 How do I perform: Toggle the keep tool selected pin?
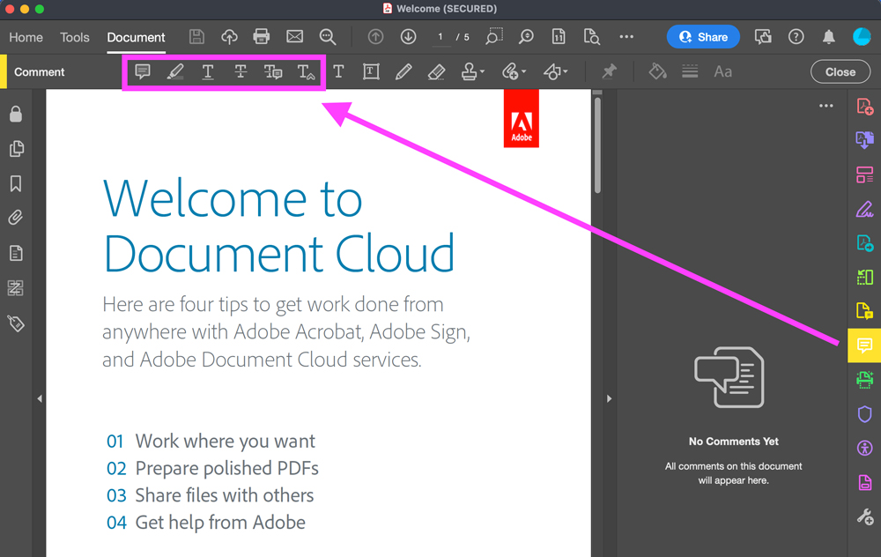tap(609, 72)
